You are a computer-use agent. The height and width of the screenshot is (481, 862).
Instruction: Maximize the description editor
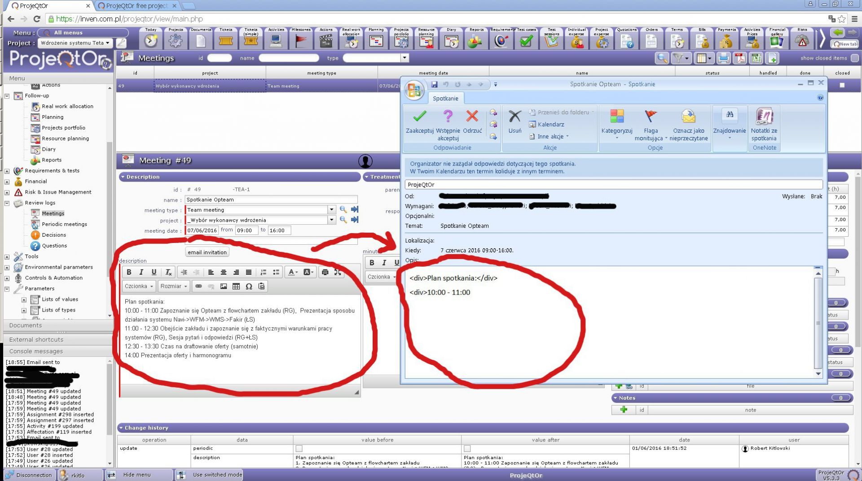pyautogui.click(x=338, y=272)
